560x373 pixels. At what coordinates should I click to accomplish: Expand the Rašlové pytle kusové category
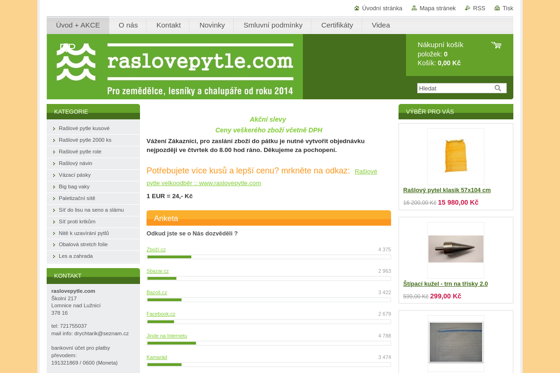point(84,128)
